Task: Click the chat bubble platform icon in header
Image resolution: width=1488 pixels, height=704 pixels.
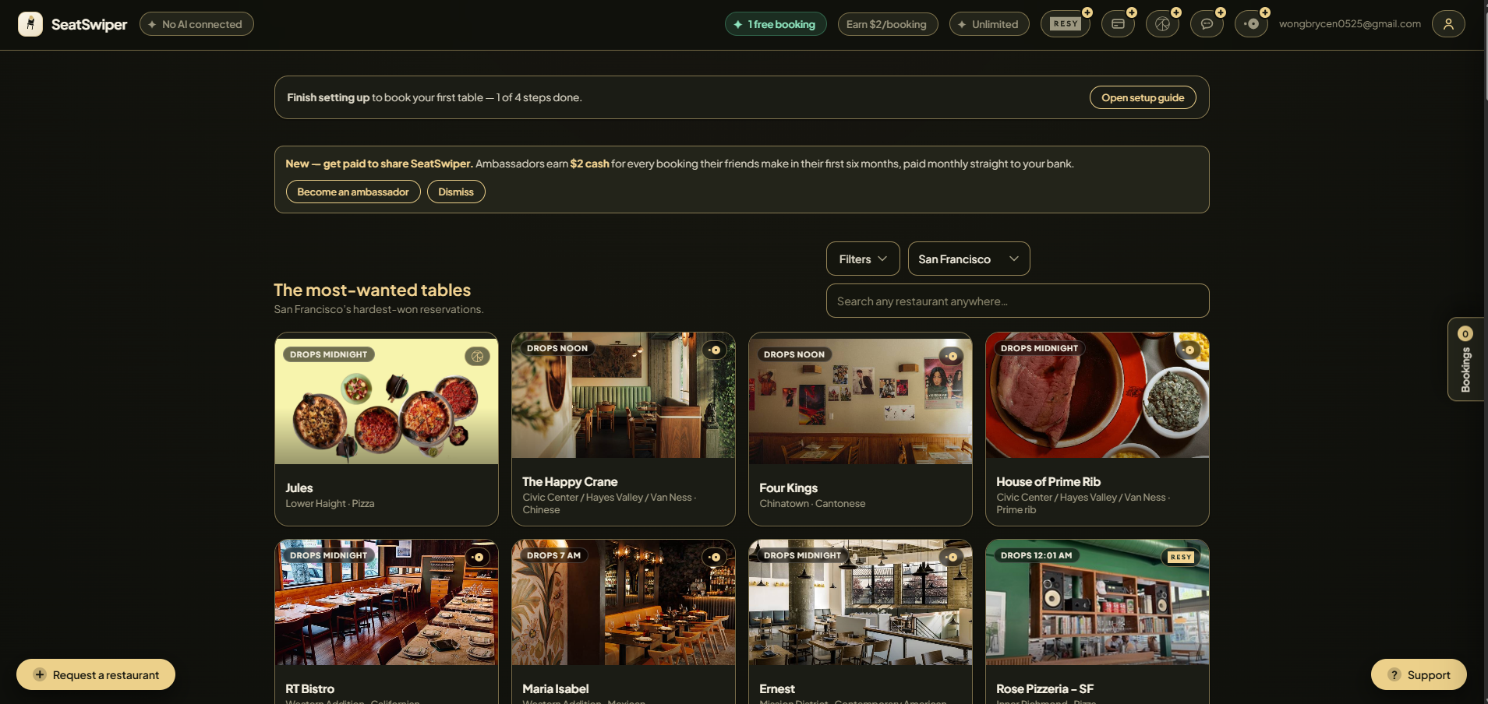Action: [1207, 24]
